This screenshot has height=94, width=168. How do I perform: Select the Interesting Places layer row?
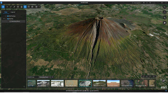[x=13, y=21]
